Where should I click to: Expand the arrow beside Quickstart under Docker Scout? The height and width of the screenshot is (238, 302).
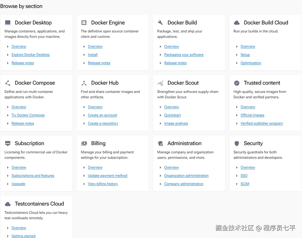[x=160, y=115]
